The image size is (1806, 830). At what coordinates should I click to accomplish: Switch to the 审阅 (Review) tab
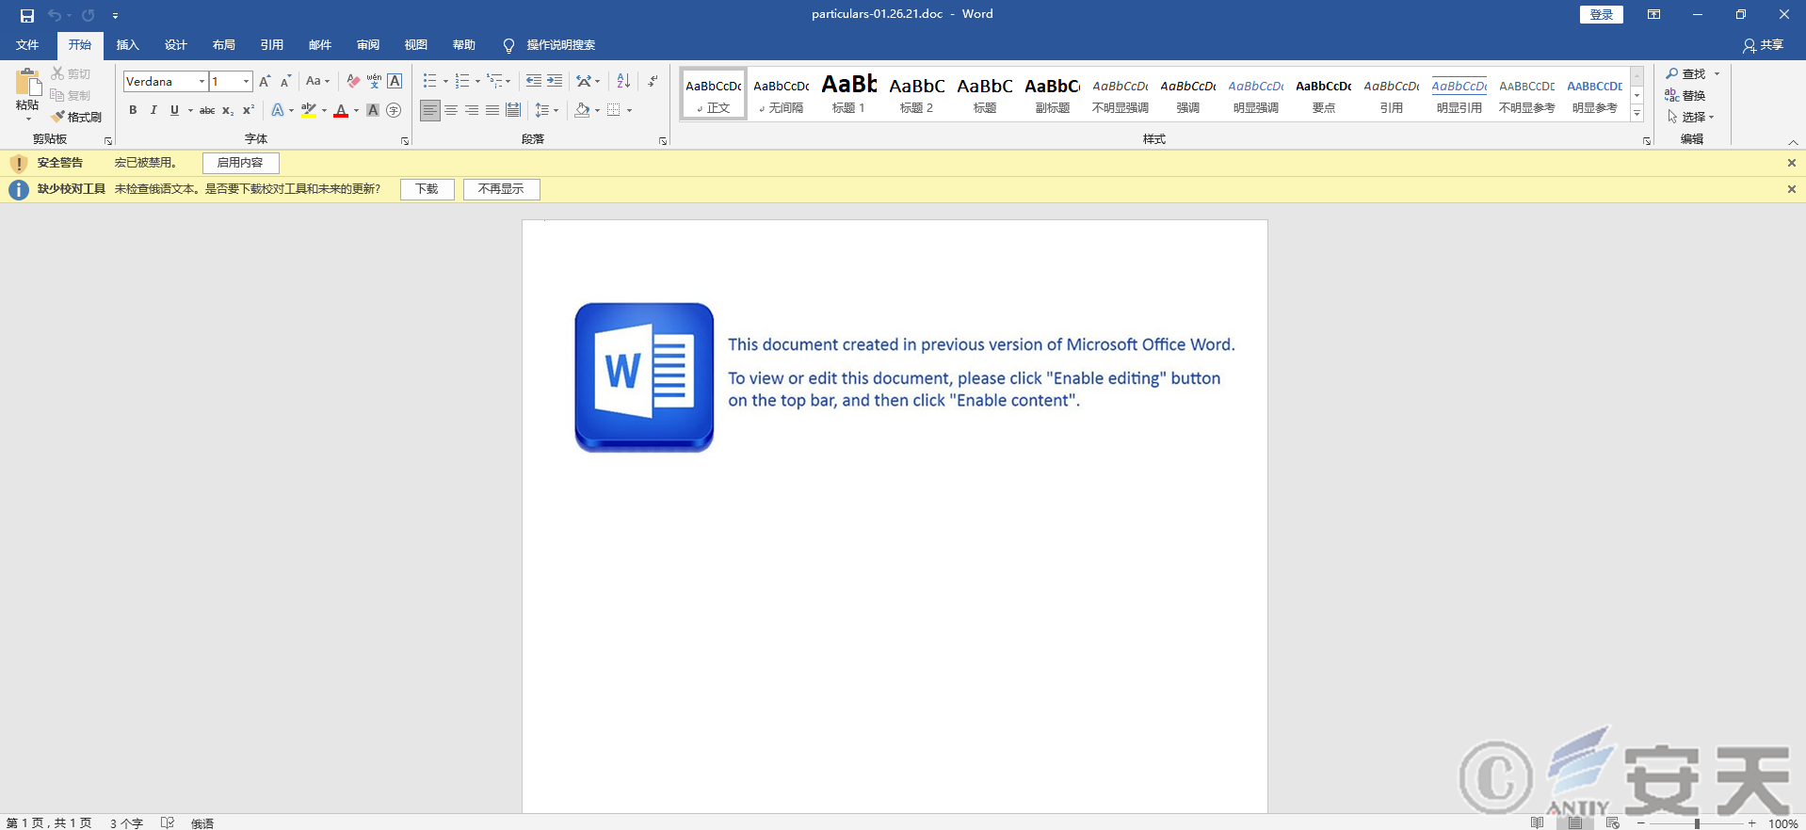pyautogui.click(x=367, y=45)
